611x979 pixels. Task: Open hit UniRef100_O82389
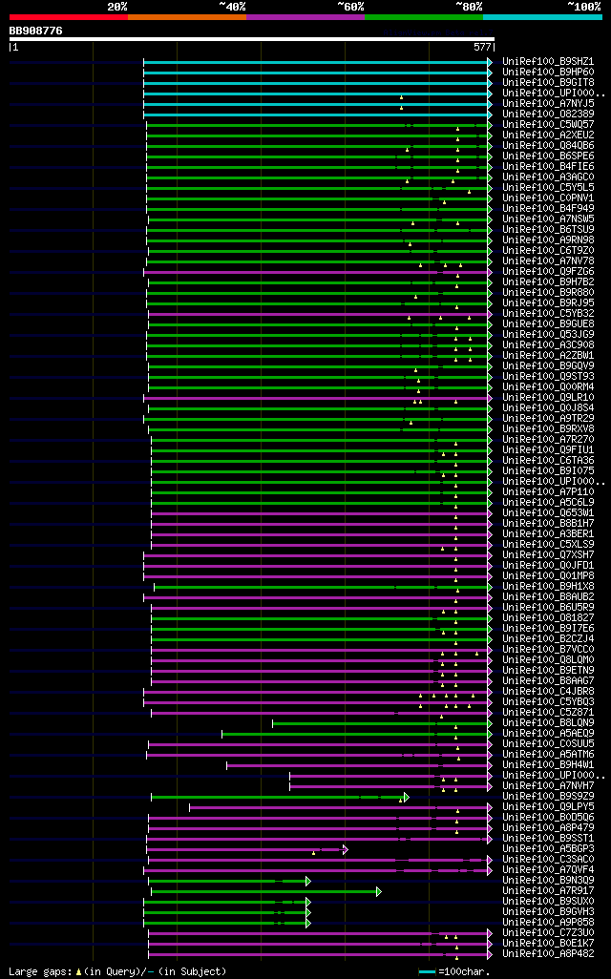(548, 115)
